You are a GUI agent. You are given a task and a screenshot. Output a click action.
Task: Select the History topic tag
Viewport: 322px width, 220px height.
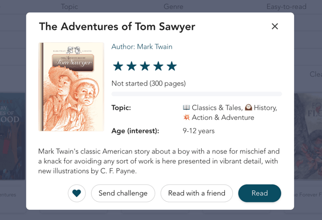coord(261,108)
